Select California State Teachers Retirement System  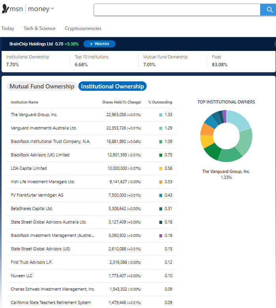(x=51, y=302)
